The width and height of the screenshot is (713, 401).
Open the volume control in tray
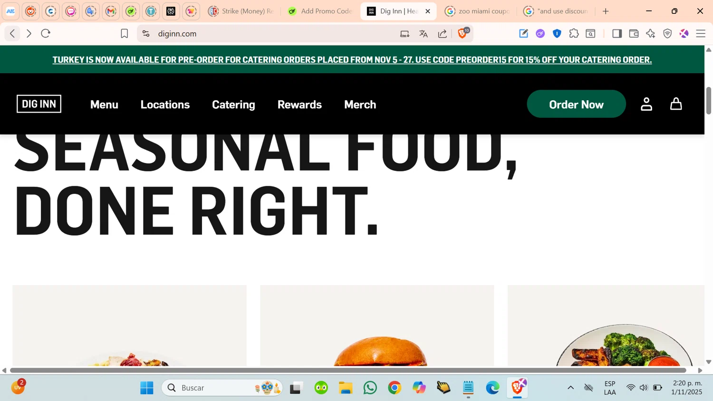click(644, 388)
